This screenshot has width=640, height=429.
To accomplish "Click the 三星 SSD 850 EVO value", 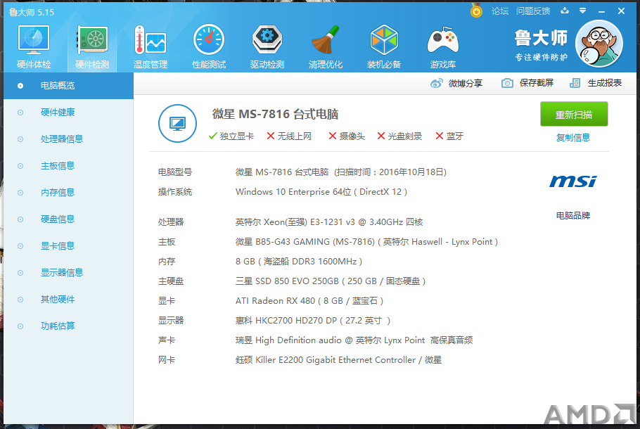I will click(x=331, y=281).
